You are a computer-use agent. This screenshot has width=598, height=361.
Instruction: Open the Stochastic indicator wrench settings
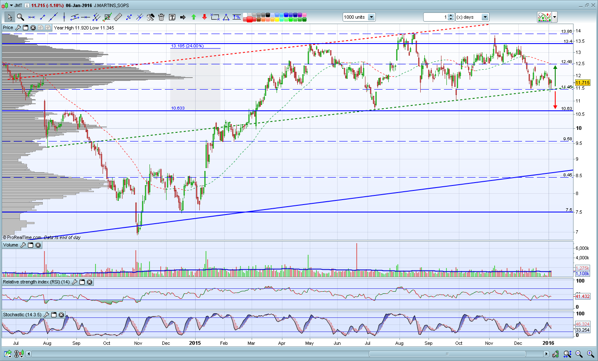[x=46, y=315]
